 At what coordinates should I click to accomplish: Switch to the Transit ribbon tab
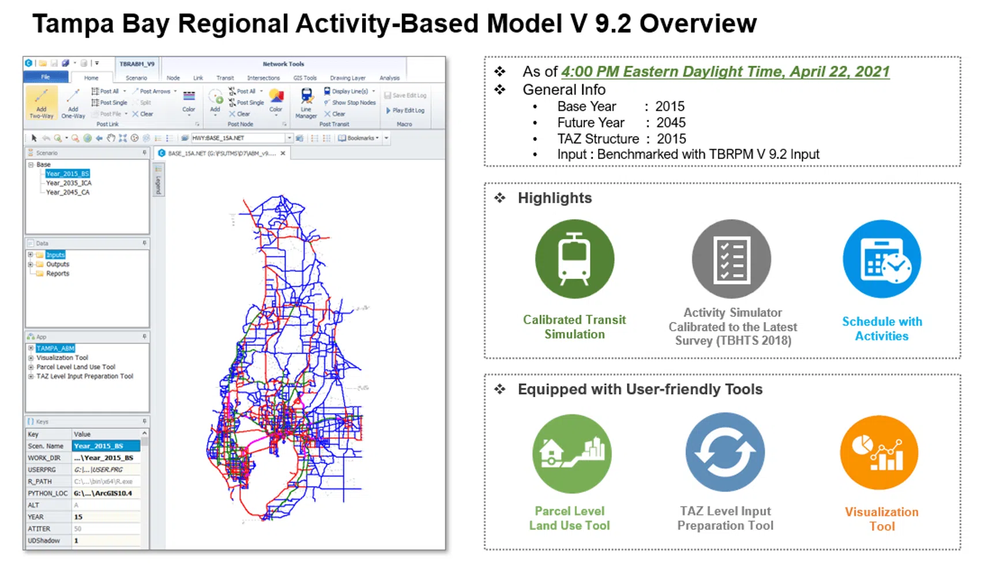pyautogui.click(x=225, y=78)
